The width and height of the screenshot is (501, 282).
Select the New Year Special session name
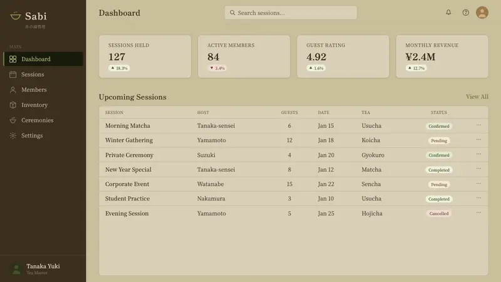point(128,169)
